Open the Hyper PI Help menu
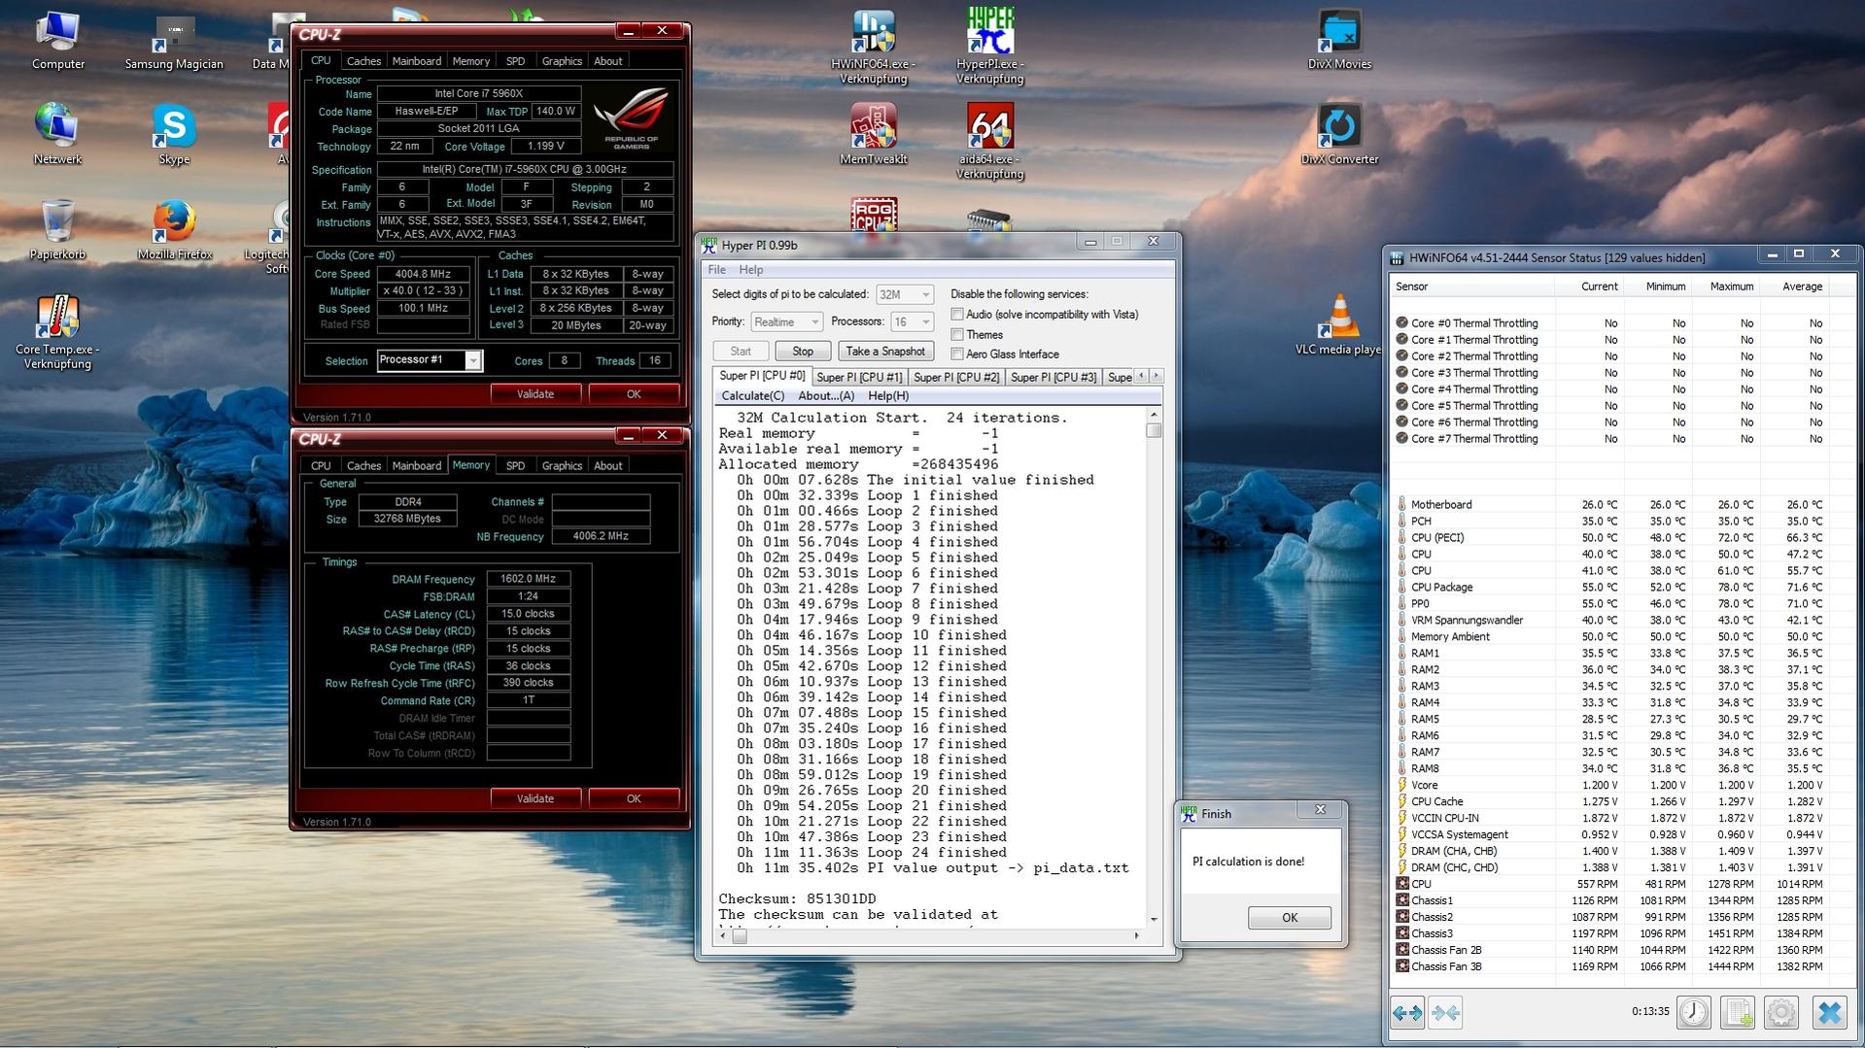 click(x=750, y=269)
